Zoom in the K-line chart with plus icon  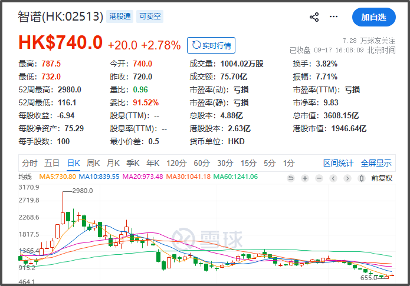point(305,178)
